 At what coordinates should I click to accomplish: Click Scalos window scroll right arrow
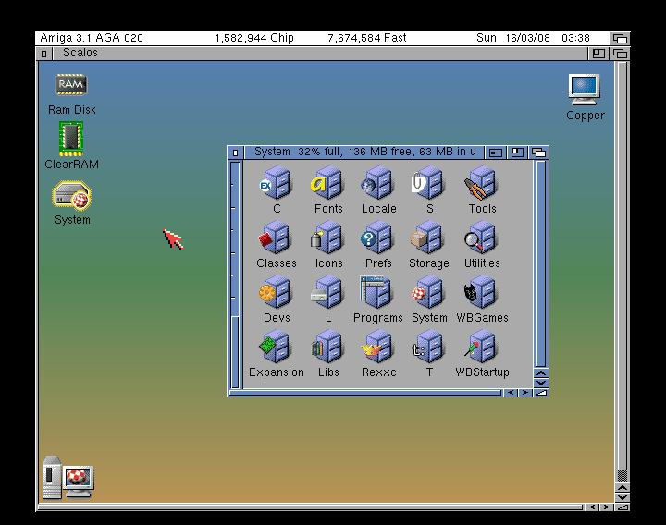pyautogui.click(x=607, y=507)
